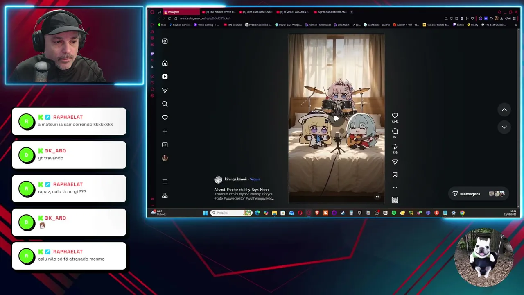
Task: Open Spotify from the taskbar
Action: click(x=394, y=213)
